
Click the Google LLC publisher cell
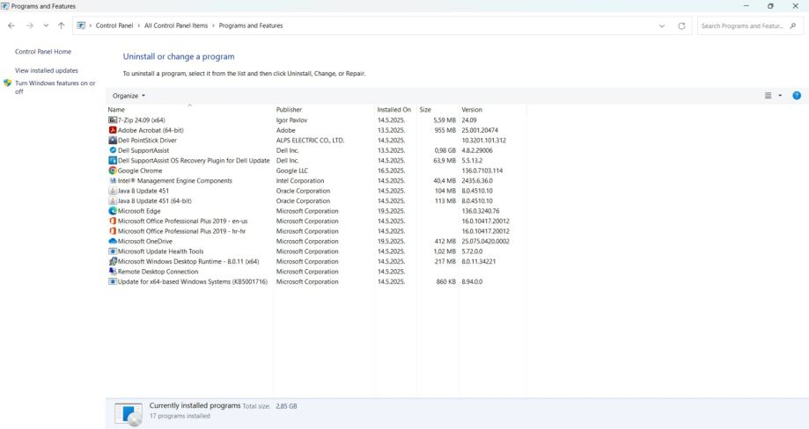tap(292, 171)
